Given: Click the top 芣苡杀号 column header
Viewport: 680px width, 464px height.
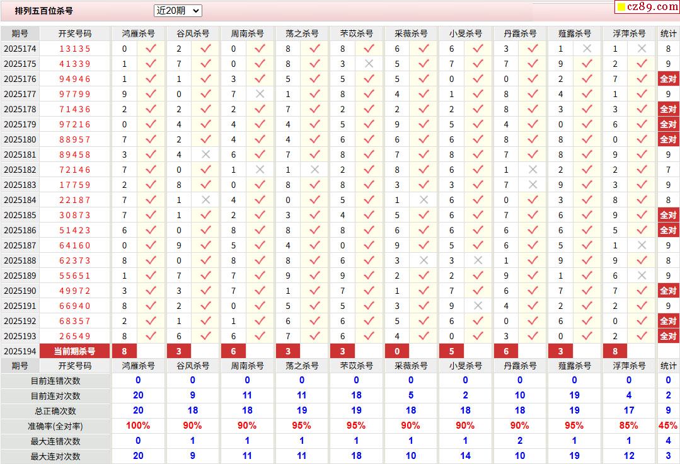Looking at the screenshot, I should coord(357,33).
